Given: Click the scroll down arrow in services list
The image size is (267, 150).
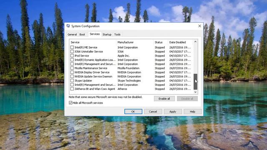Looking at the screenshot, I should tap(195, 92).
